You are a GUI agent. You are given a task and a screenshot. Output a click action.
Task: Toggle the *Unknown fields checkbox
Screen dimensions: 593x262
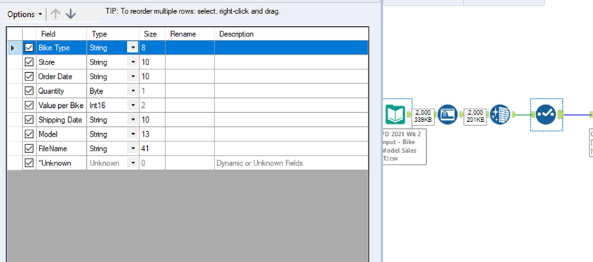point(29,163)
